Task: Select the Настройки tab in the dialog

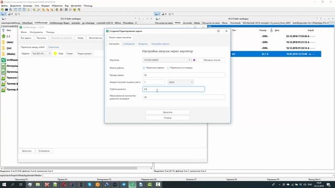Action: tap(114, 44)
